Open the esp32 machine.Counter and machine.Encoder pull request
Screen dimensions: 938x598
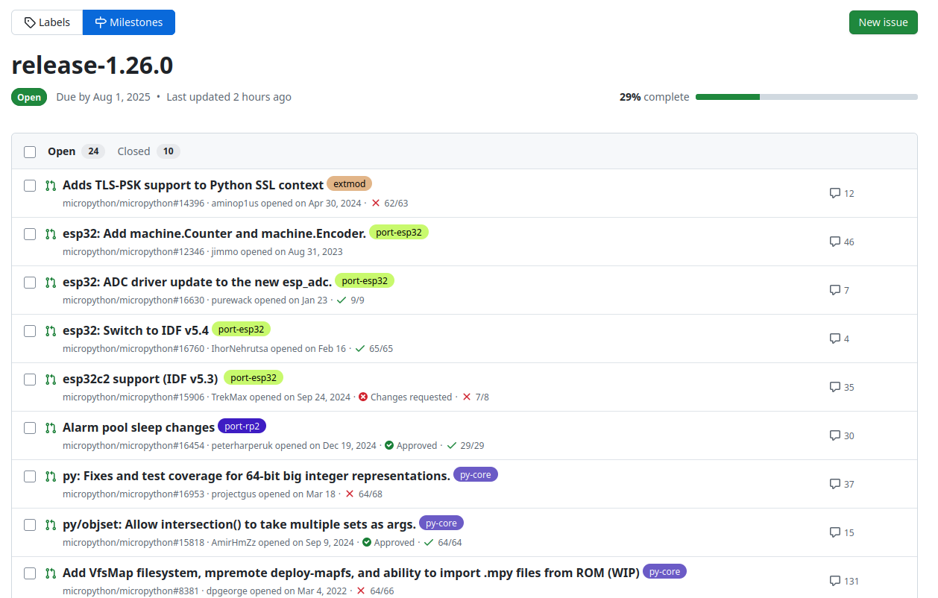214,233
